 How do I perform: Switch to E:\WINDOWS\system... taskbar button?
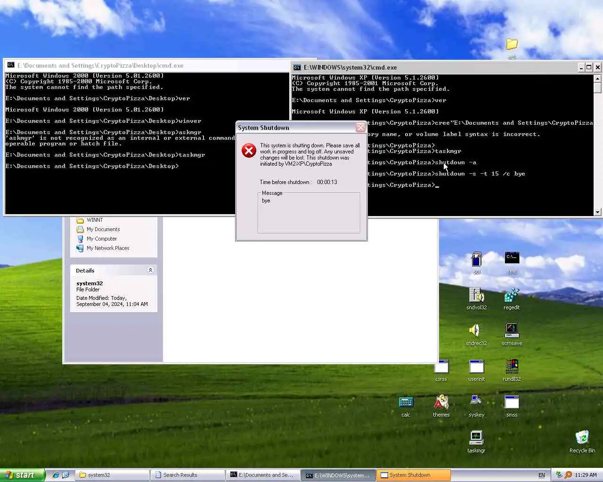click(x=338, y=475)
